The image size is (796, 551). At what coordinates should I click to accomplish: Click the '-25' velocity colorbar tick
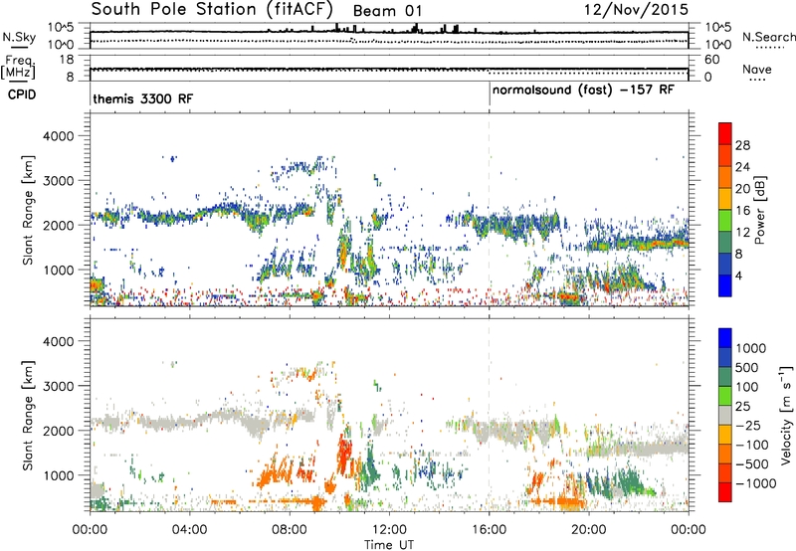coord(747,426)
